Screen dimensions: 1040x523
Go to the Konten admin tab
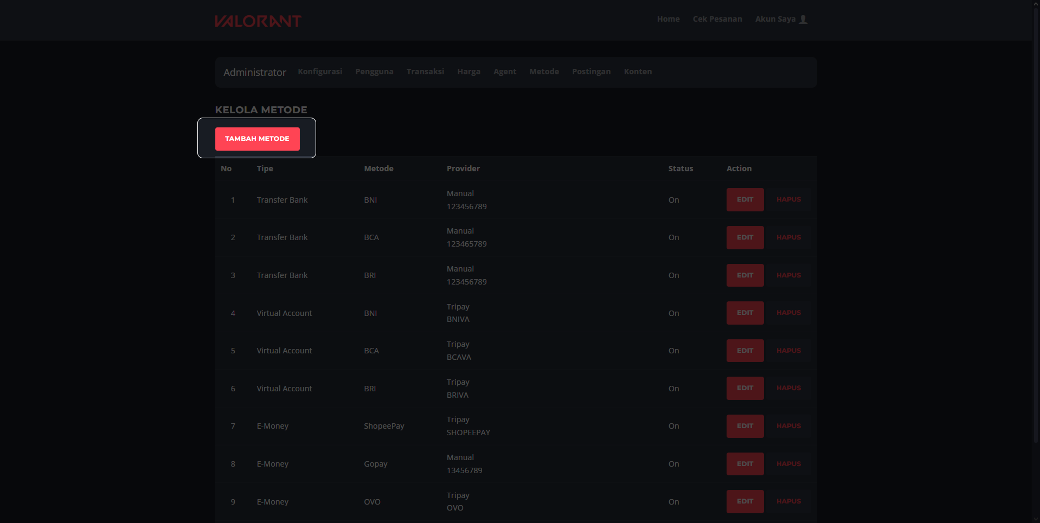[638, 72]
